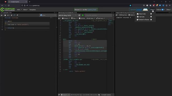Reload the page with browser refresh button

point(9,5)
